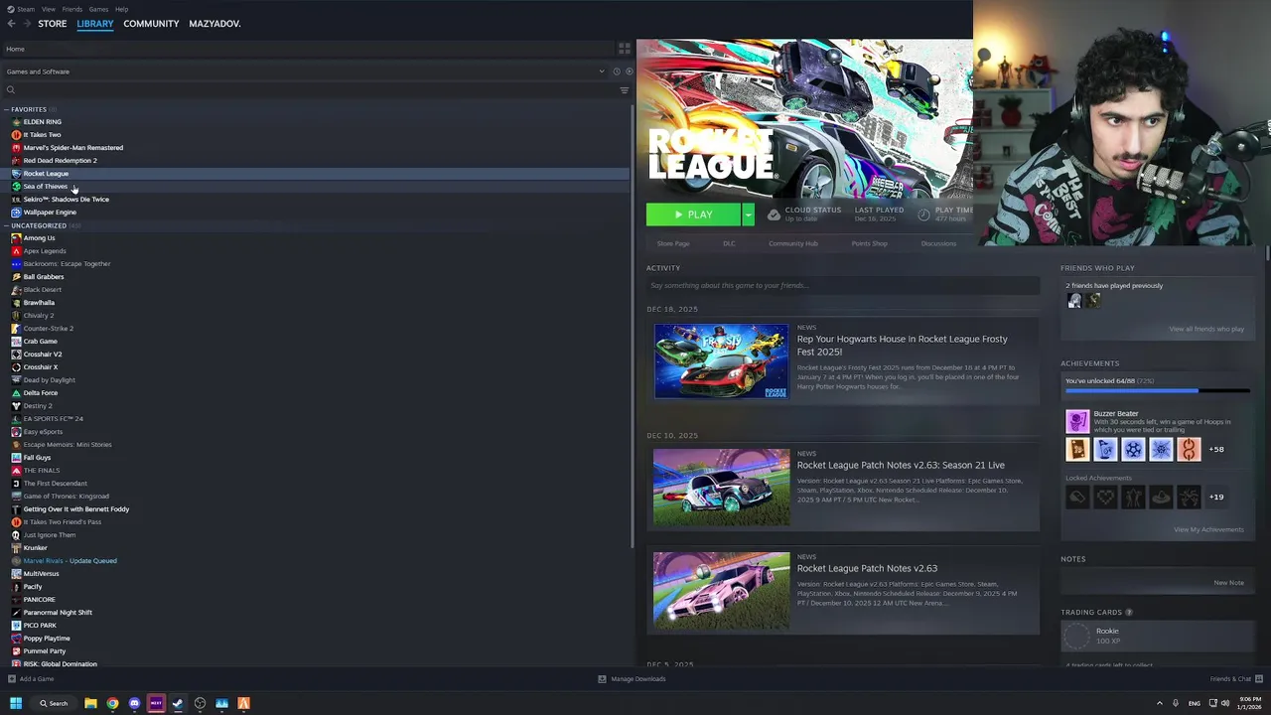Open Windows Start menu
This screenshot has height=715, width=1271.
16,703
